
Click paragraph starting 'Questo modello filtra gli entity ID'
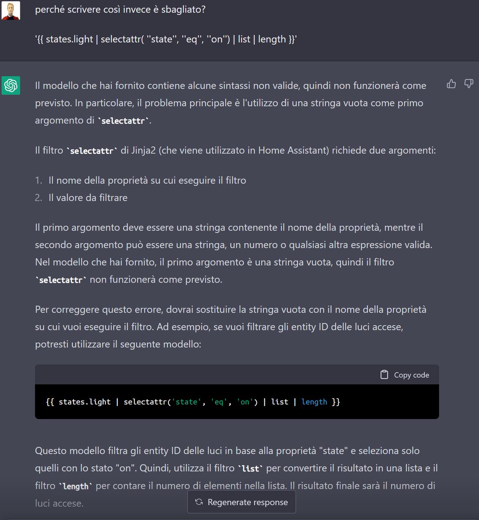point(236,477)
